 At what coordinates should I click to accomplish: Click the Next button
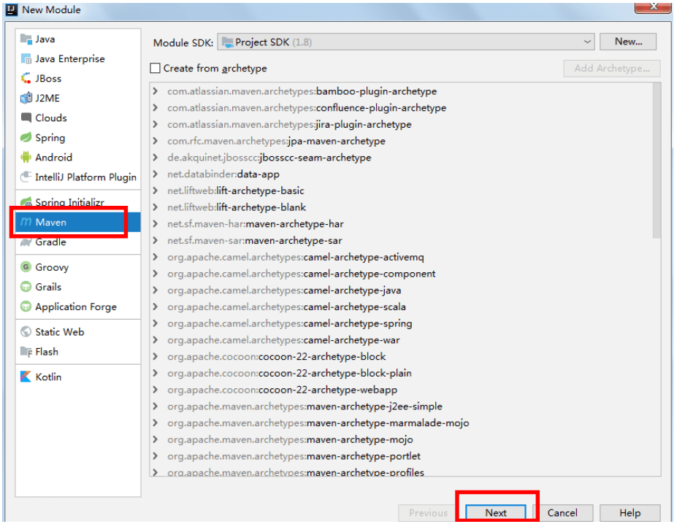click(x=496, y=513)
